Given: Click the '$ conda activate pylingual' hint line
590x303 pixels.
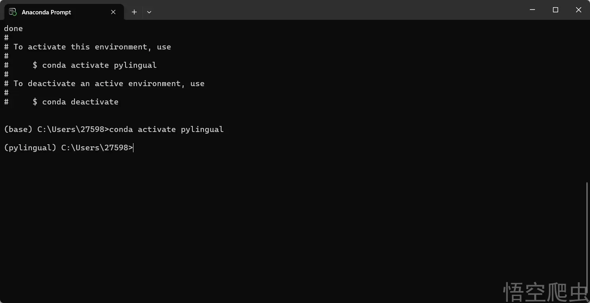Looking at the screenshot, I should 94,65.
